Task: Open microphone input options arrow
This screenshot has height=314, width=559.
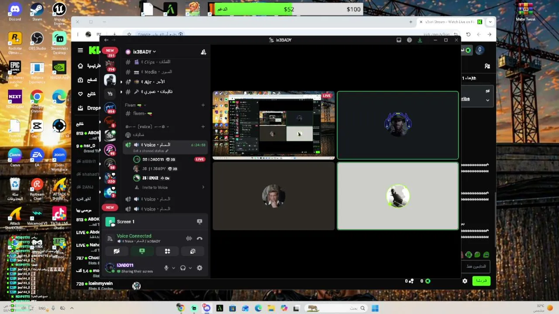Action: coord(173,268)
